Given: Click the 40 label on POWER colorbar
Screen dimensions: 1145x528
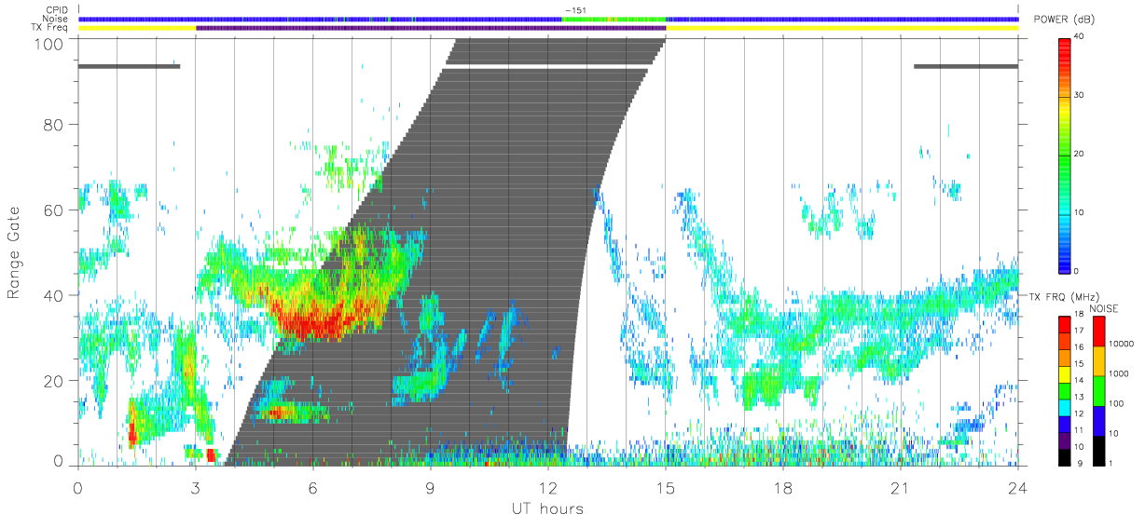Looking at the screenshot, I should (1080, 37).
